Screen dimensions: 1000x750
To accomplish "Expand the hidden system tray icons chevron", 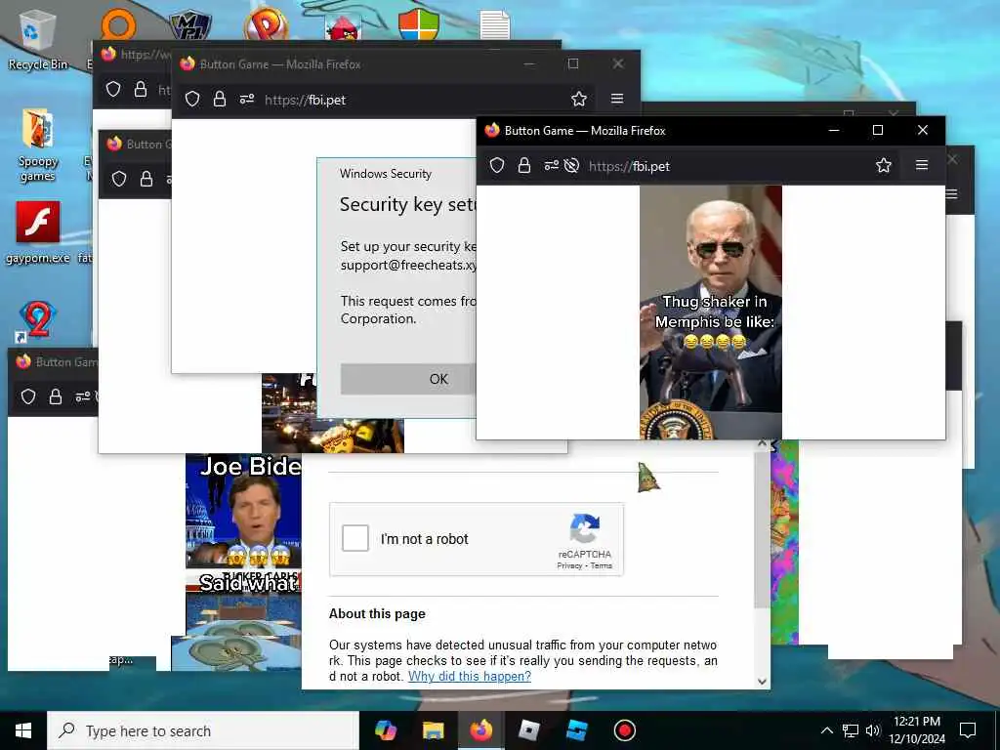I will pos(826,730).
